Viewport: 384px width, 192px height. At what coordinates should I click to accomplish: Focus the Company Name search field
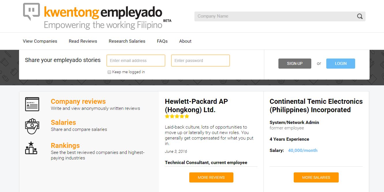276,16
